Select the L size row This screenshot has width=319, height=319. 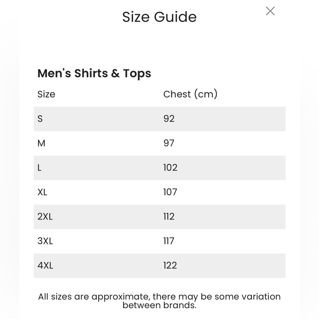pyautogui.click(x=159, y=168)
